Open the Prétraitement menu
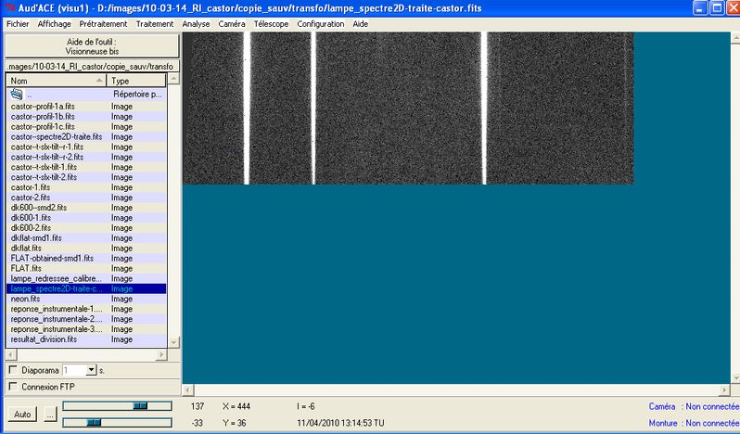This screenshot has width=740, height=434. pos(103,23)
